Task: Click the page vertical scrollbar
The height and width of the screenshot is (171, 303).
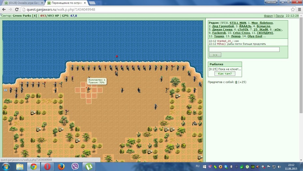Action: [x=301, y=66]
